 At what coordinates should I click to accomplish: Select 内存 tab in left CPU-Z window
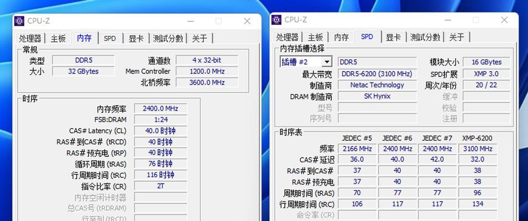[84, 38]
